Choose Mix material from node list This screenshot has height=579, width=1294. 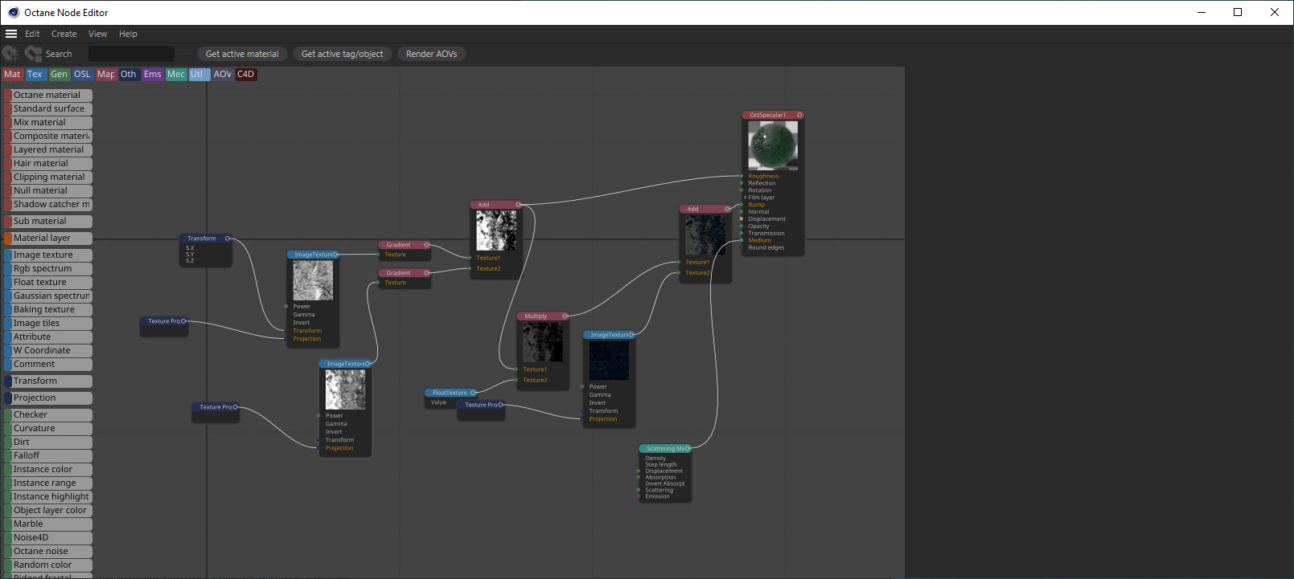pos(48,122)
